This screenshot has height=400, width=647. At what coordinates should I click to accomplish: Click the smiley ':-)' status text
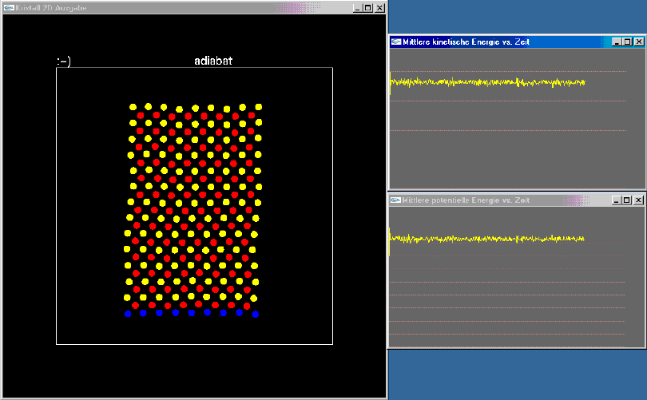click(x=64, y=61)
